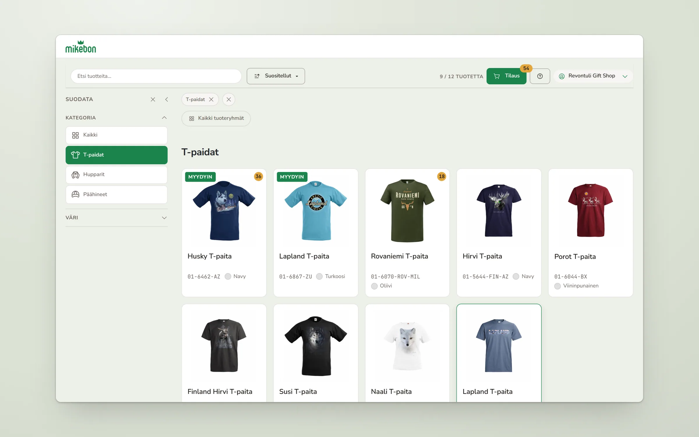Click the cart badge showing 54
Image resolution: width=699 pixels, height=437 pixels.
[x=526, y=68]
